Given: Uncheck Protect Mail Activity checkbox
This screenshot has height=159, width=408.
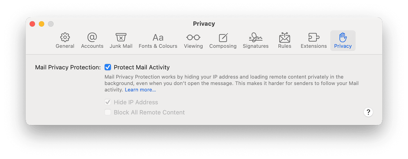Looking at the screenshot, I should 108,67.
